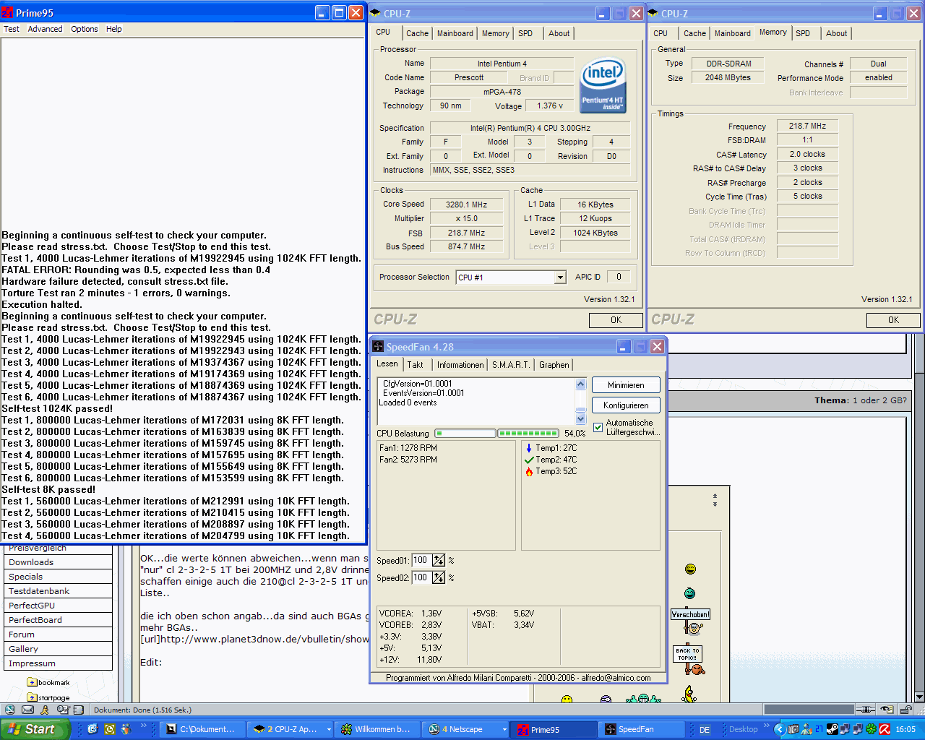Click the Konfigurieren button in SpeedFan
The width and height of the screenshot is (925, 740).
(626, 405)
